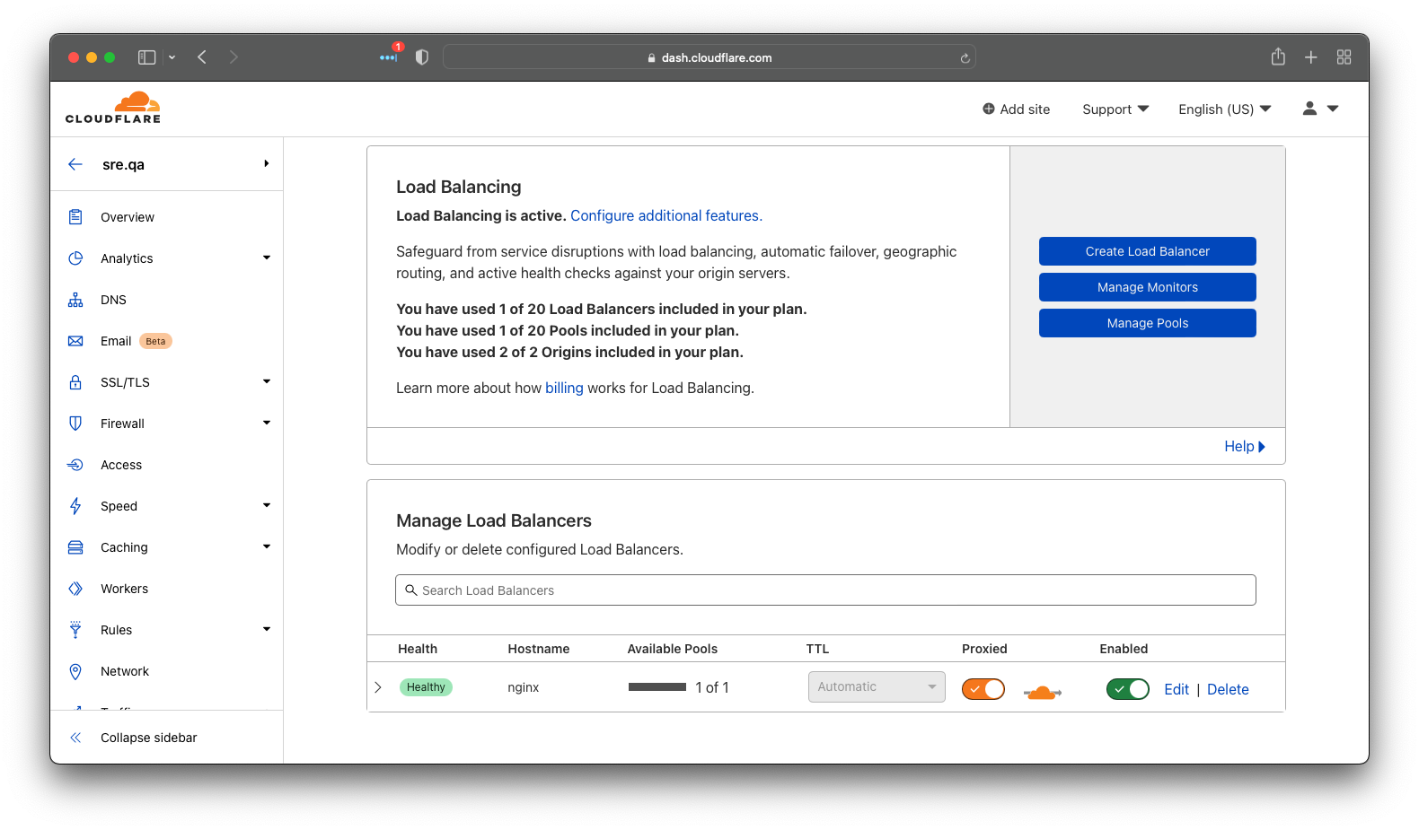This screenshot has height=830, width=1419.
Task: Follow the Configure additional features link
Action: click(666, 215)
